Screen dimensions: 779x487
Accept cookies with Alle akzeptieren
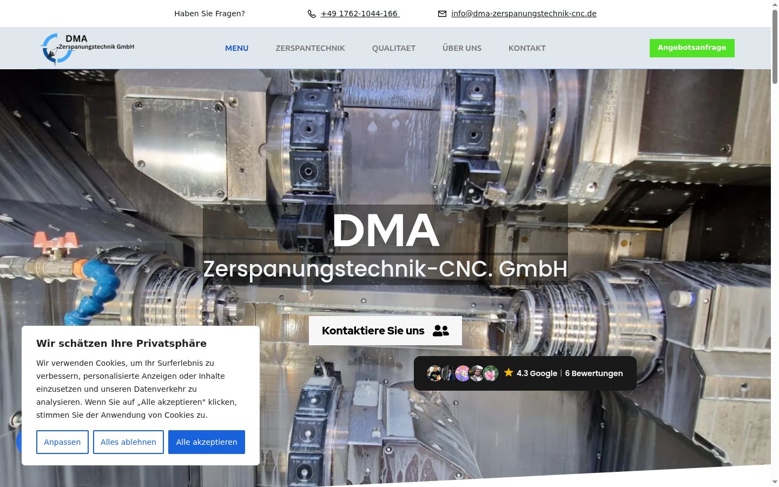pyautogui.click(x=207, y=442)
